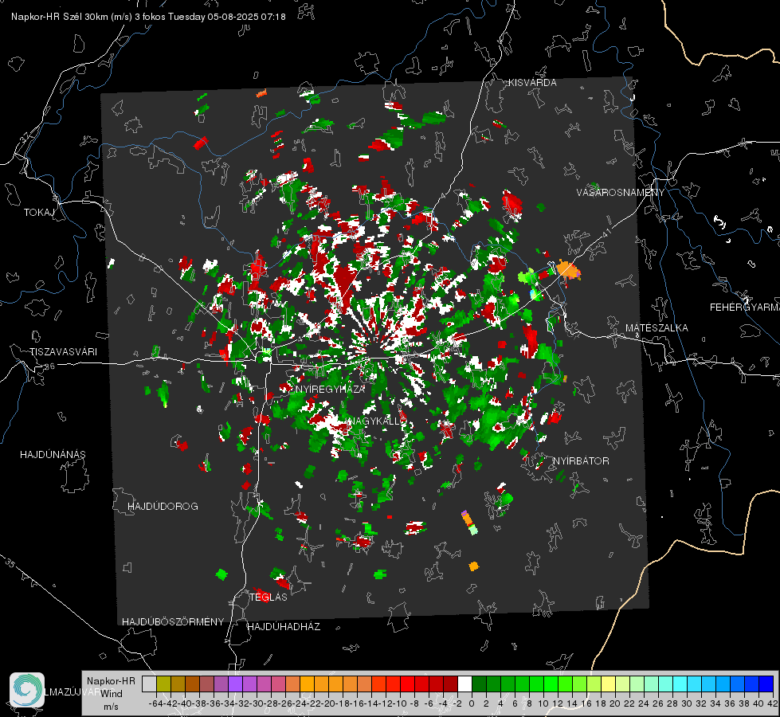
Task: Pick the darkest blue swatch at the legend's right end
Action: 766,684
